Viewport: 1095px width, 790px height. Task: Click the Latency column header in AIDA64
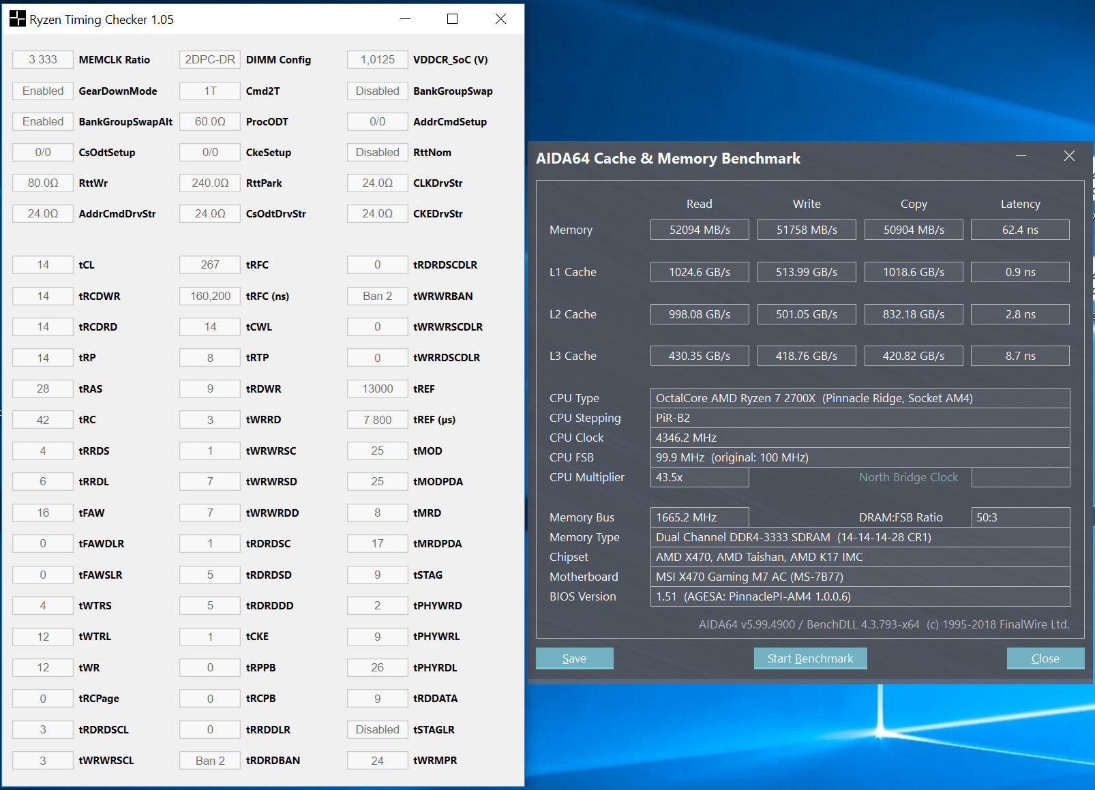coord(1020,204)
